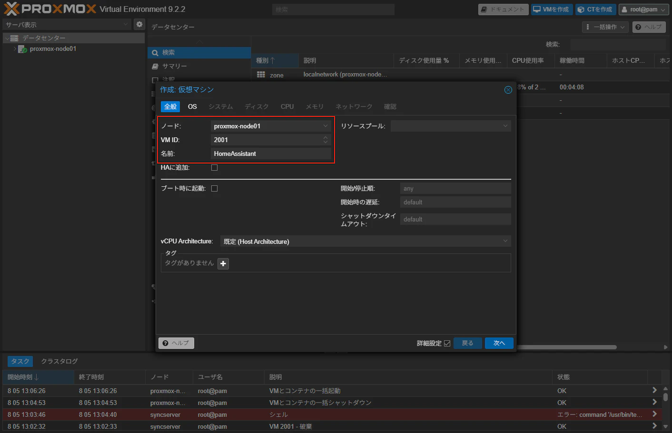Select the 全般 tab
The width and height of the screenshot is (672, 433).
click(170, 106)
